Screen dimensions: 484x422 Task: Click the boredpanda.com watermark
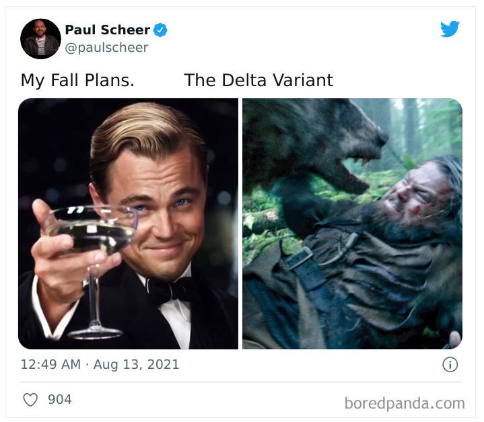click(x=405, y=403)
